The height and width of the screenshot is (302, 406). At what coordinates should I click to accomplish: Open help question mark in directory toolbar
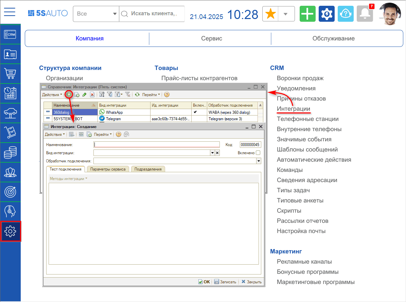click(x=166, y=94)
